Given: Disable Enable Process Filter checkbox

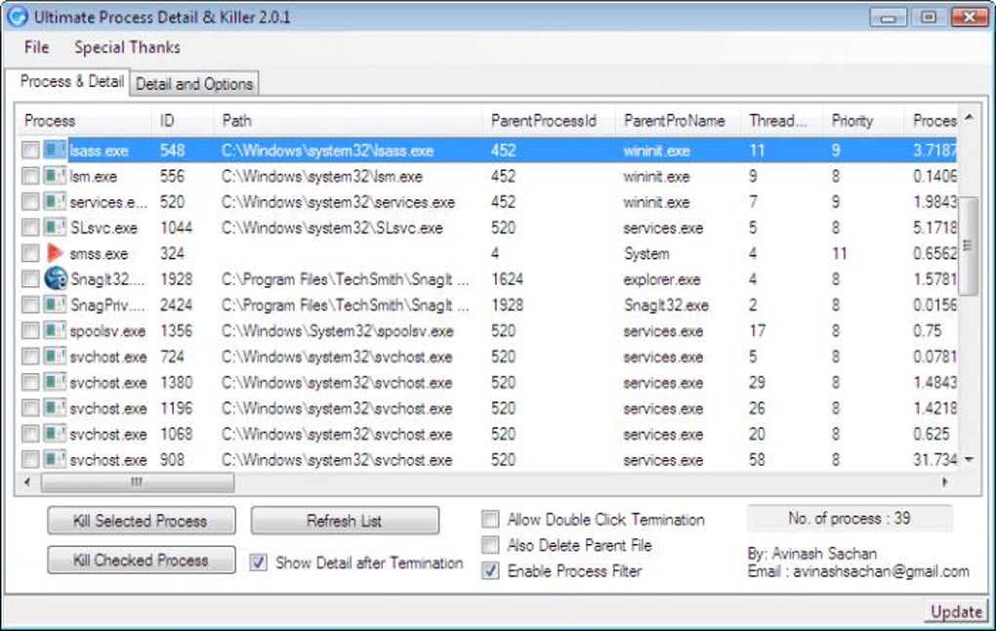Looking at the screenshot, I should (x=490, y=570).
